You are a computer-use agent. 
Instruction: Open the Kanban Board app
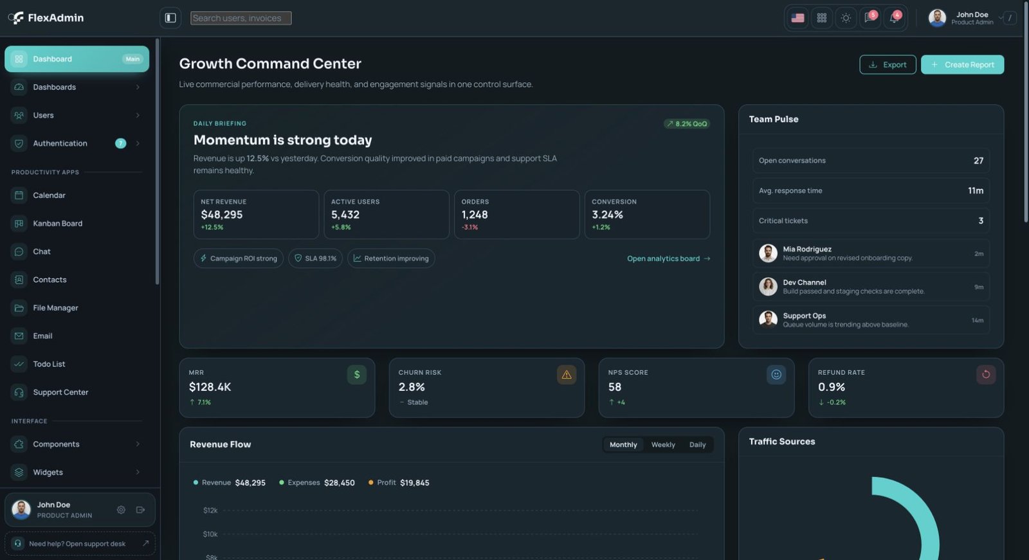(77, 224)
